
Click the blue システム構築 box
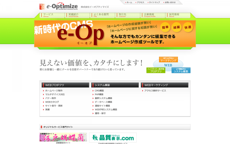pos(181,70)
